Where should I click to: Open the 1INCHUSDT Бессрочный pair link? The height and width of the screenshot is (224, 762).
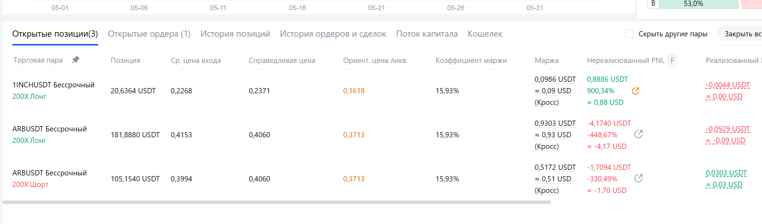[x=53, y=85]
